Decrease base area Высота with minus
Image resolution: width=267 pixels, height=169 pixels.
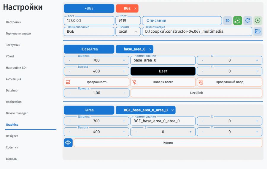69,71
